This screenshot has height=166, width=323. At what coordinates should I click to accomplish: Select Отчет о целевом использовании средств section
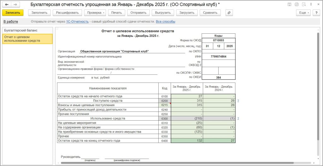27,38
